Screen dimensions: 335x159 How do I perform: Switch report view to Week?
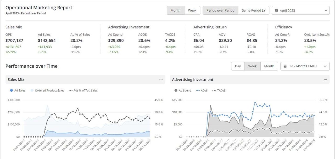point(192,10)
